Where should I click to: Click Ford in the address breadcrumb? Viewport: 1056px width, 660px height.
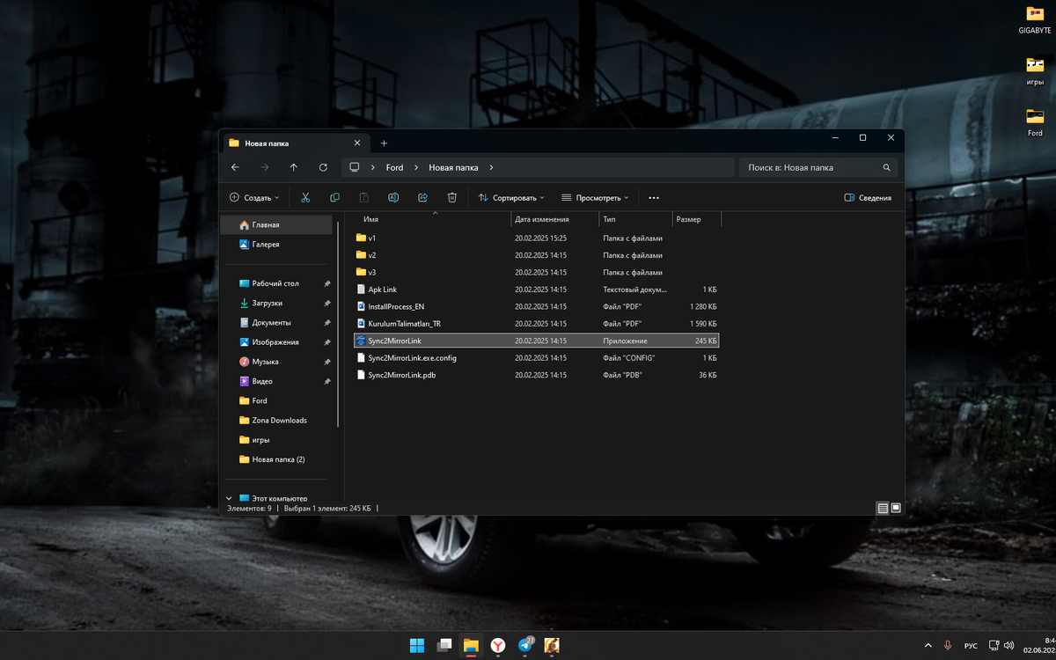[x=394, y=167]
